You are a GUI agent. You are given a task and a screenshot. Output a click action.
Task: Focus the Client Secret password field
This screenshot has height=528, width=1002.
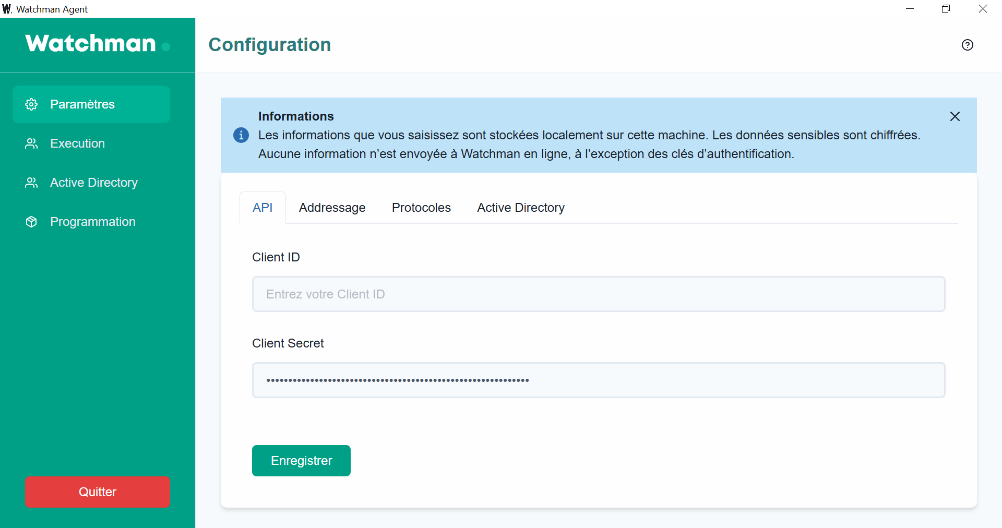[599, 380]
